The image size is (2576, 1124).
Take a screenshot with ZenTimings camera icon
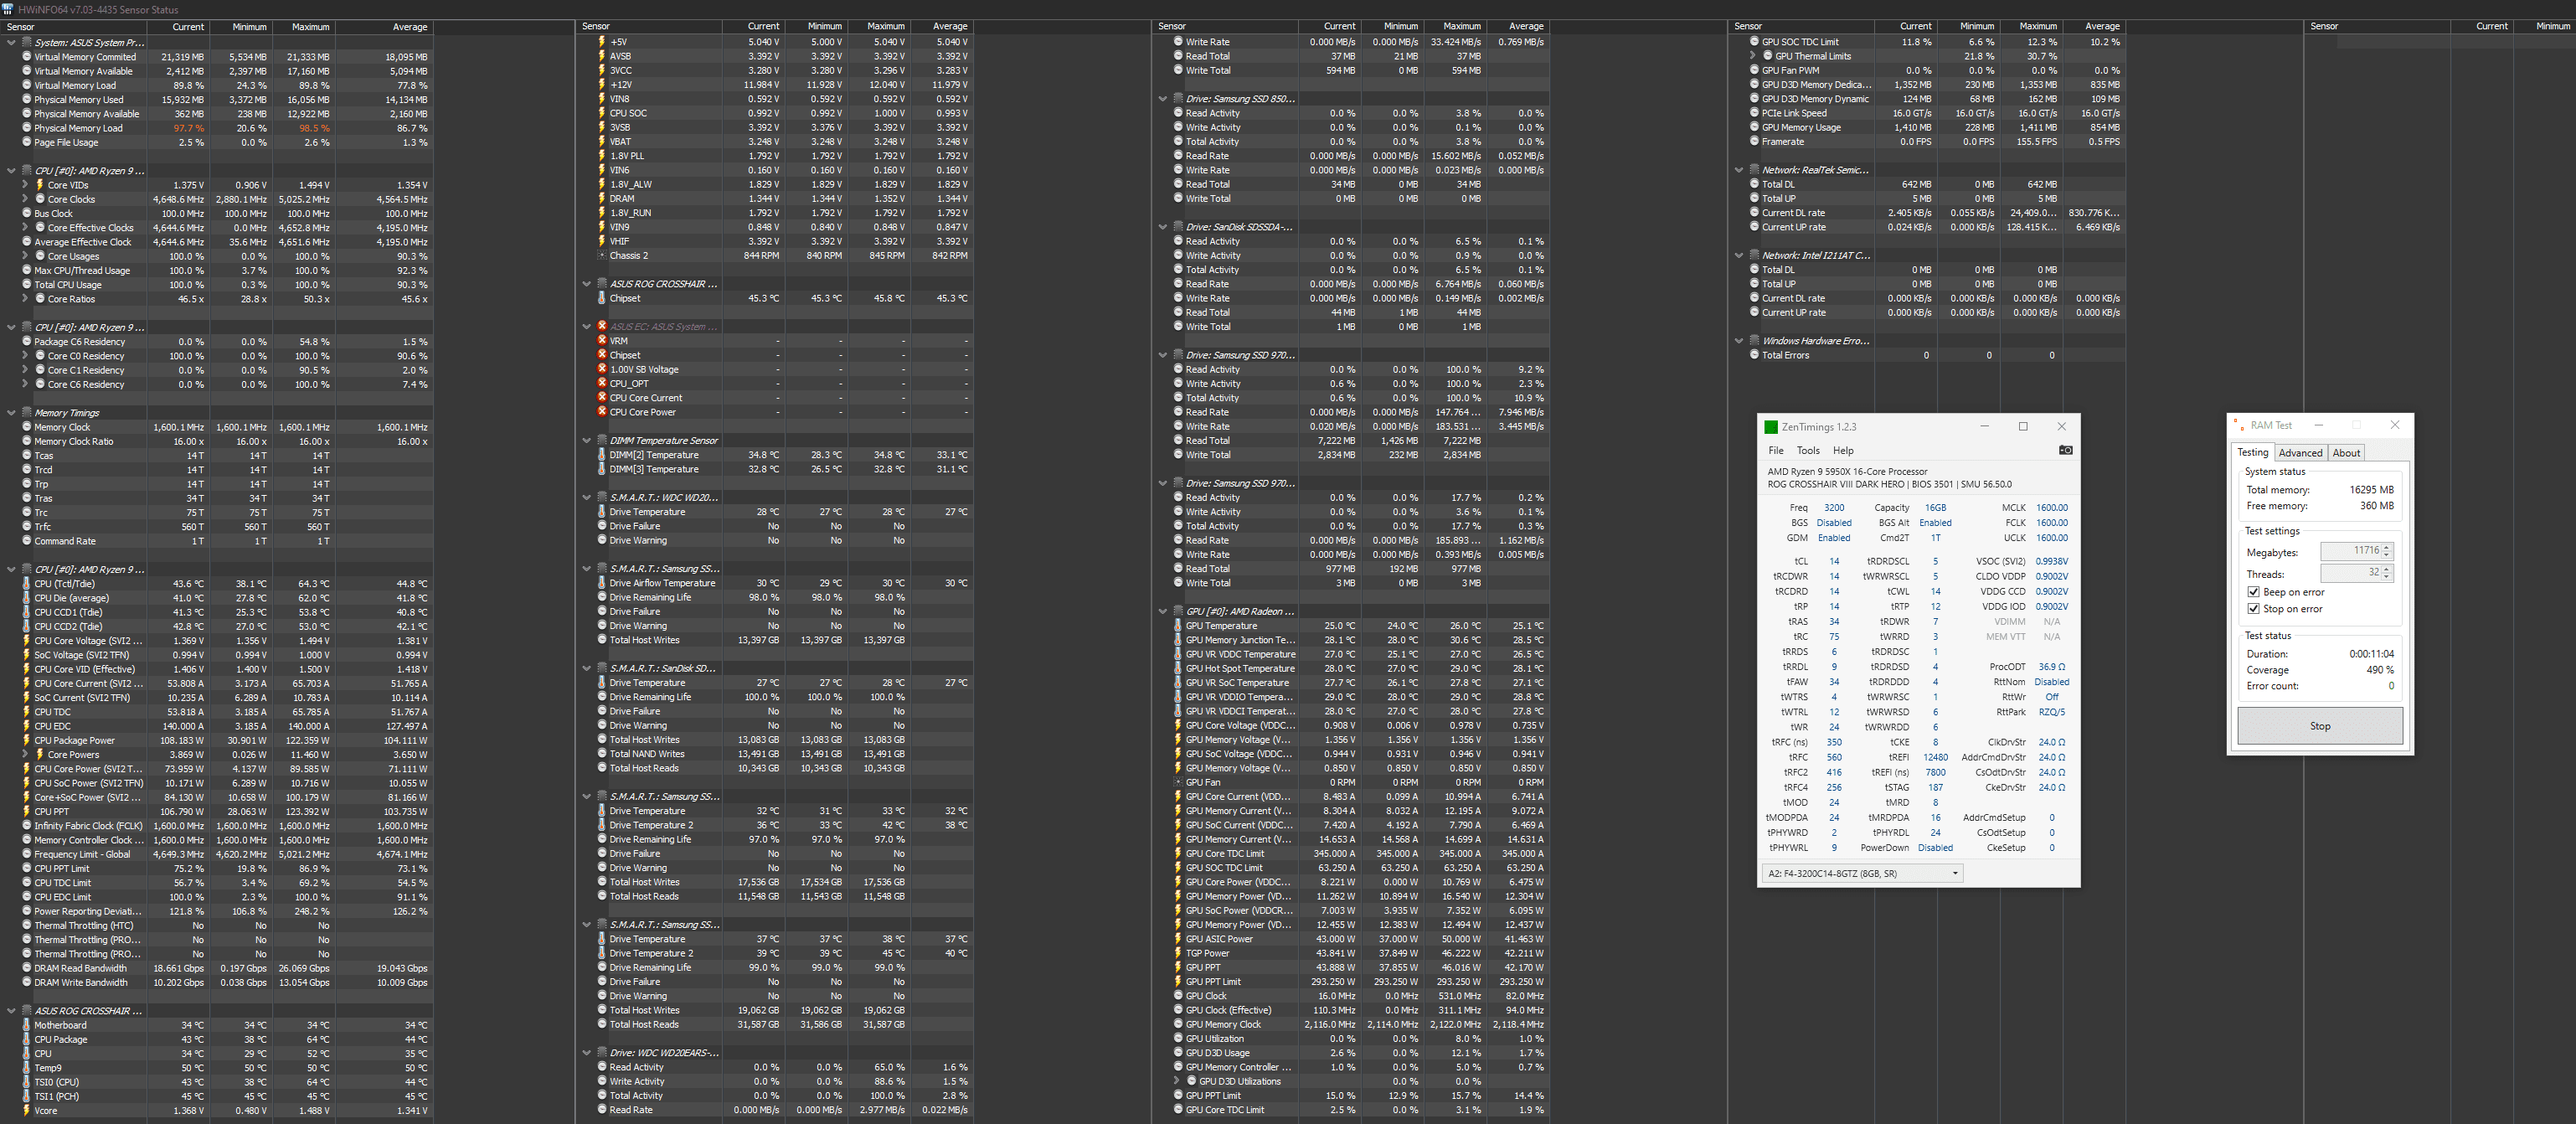pos(2065,450)
